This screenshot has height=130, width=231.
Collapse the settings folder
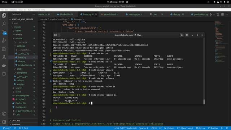click(21, 46)
